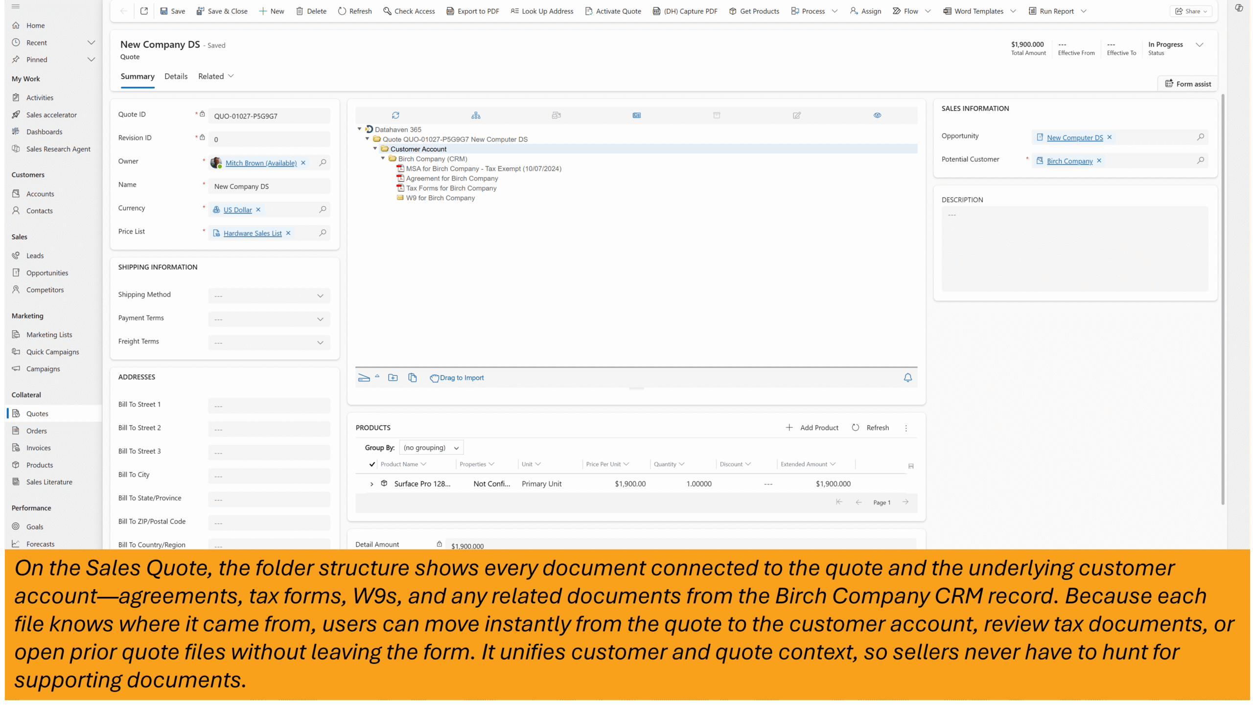Open the Birch Company customer link
1253x708 pixels.
click(x=1069, y=161)
